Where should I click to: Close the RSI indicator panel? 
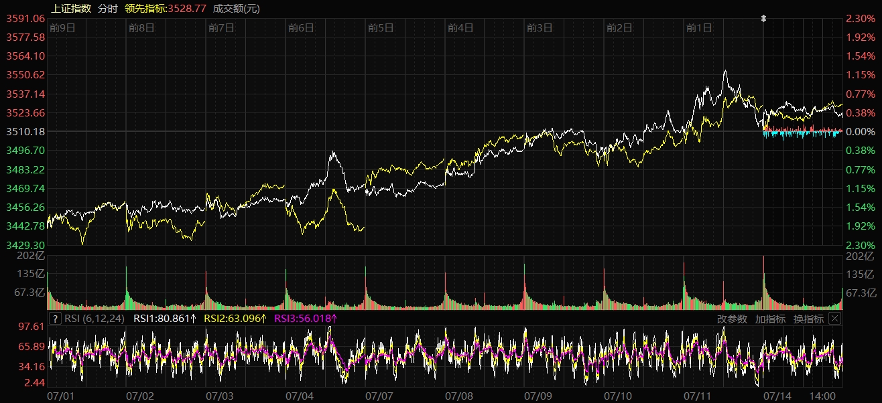[x=834, y=319]
